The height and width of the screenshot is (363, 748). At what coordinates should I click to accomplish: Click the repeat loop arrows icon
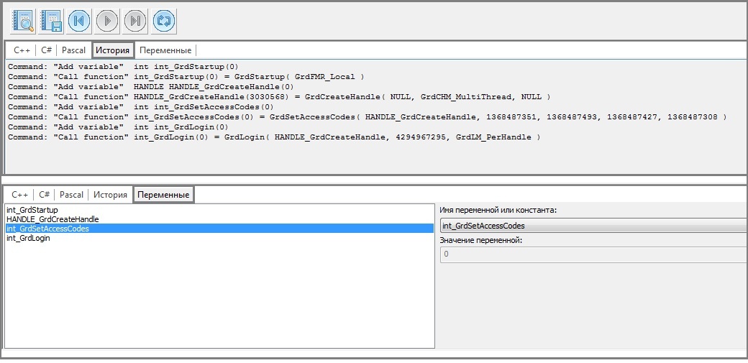point(163,21)
